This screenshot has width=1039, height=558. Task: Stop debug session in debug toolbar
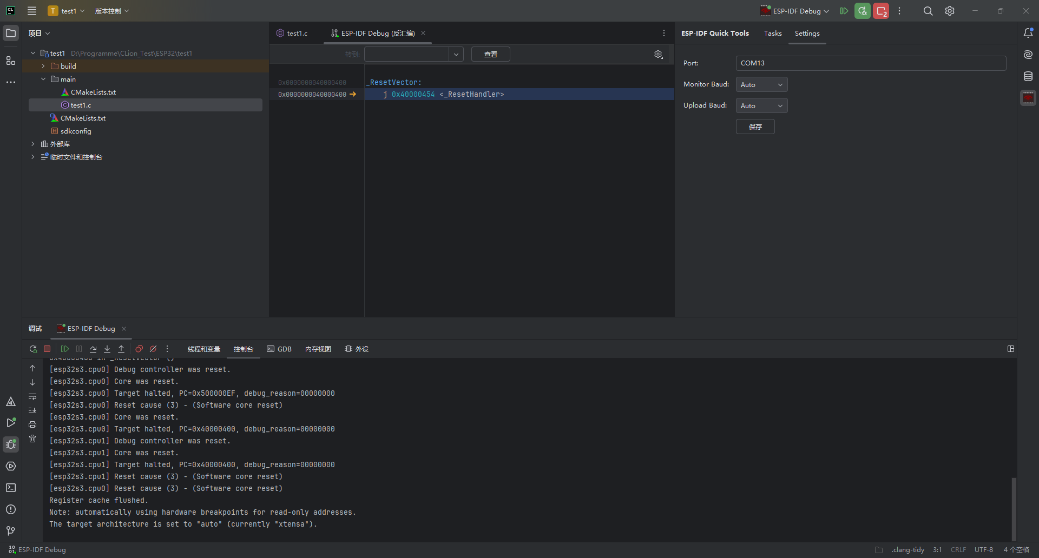(47, 349)
